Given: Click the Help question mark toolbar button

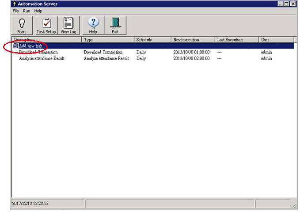Looking at the screenshot, I should tap(93, 26).
